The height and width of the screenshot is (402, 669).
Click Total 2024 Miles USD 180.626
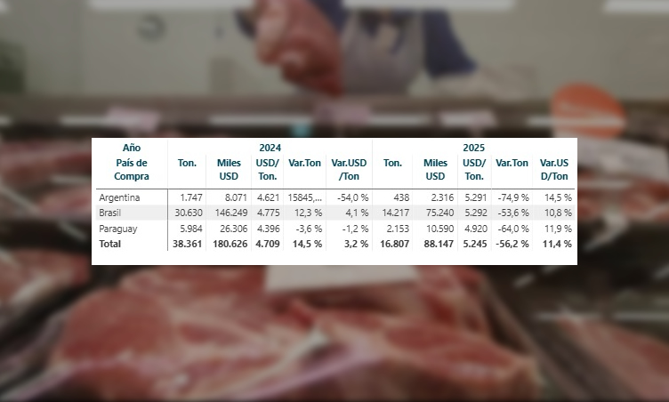click(x=230, y=244)
